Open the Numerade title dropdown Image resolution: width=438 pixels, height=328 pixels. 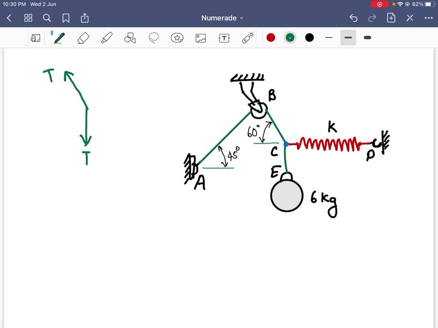tap(222, 18)
